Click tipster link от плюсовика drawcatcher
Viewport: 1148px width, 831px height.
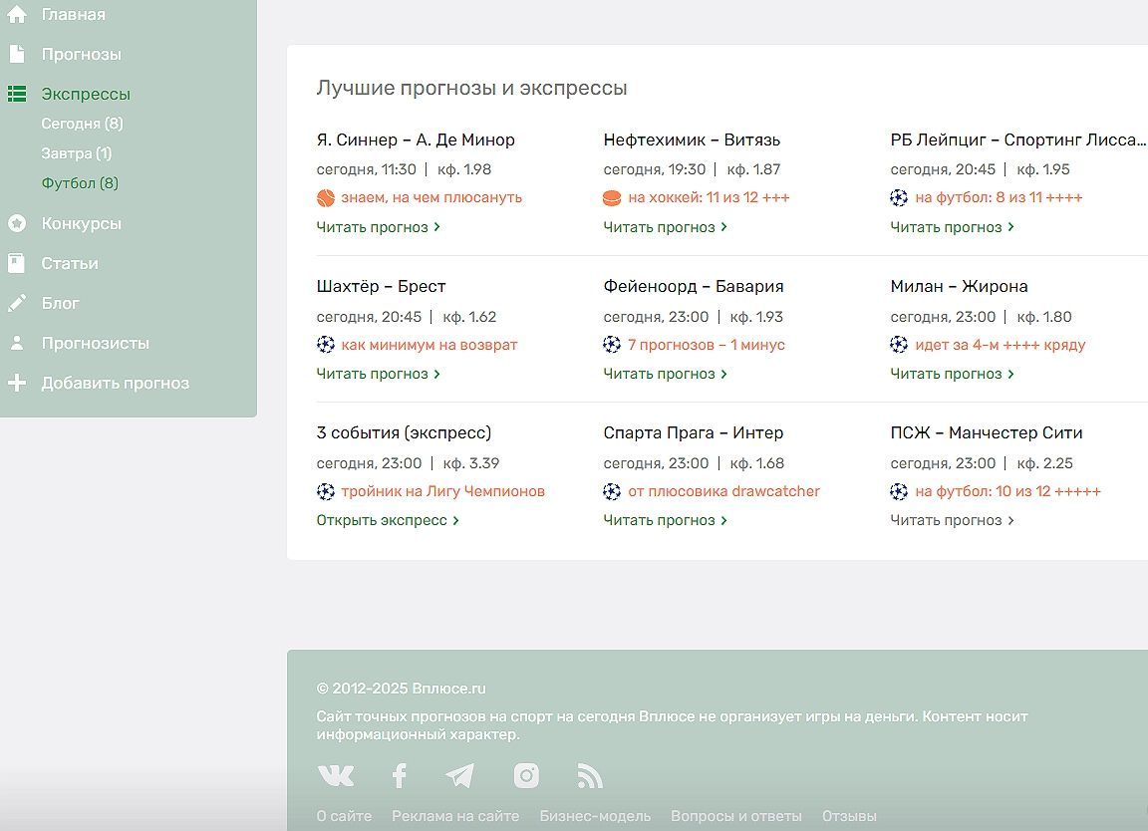pyautogui.click(x=724, y=491)
